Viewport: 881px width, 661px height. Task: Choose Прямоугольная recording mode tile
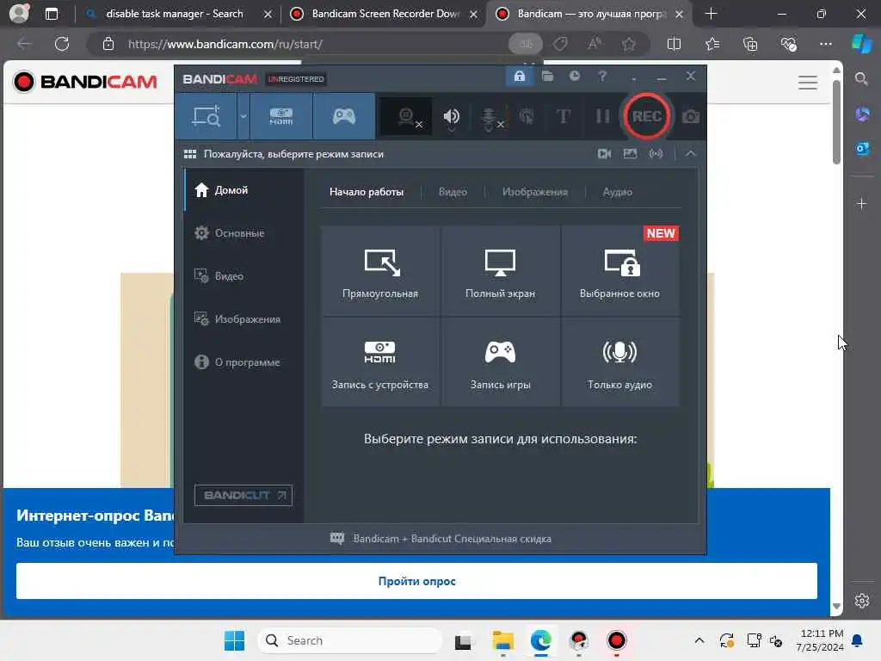click(380, 270)
